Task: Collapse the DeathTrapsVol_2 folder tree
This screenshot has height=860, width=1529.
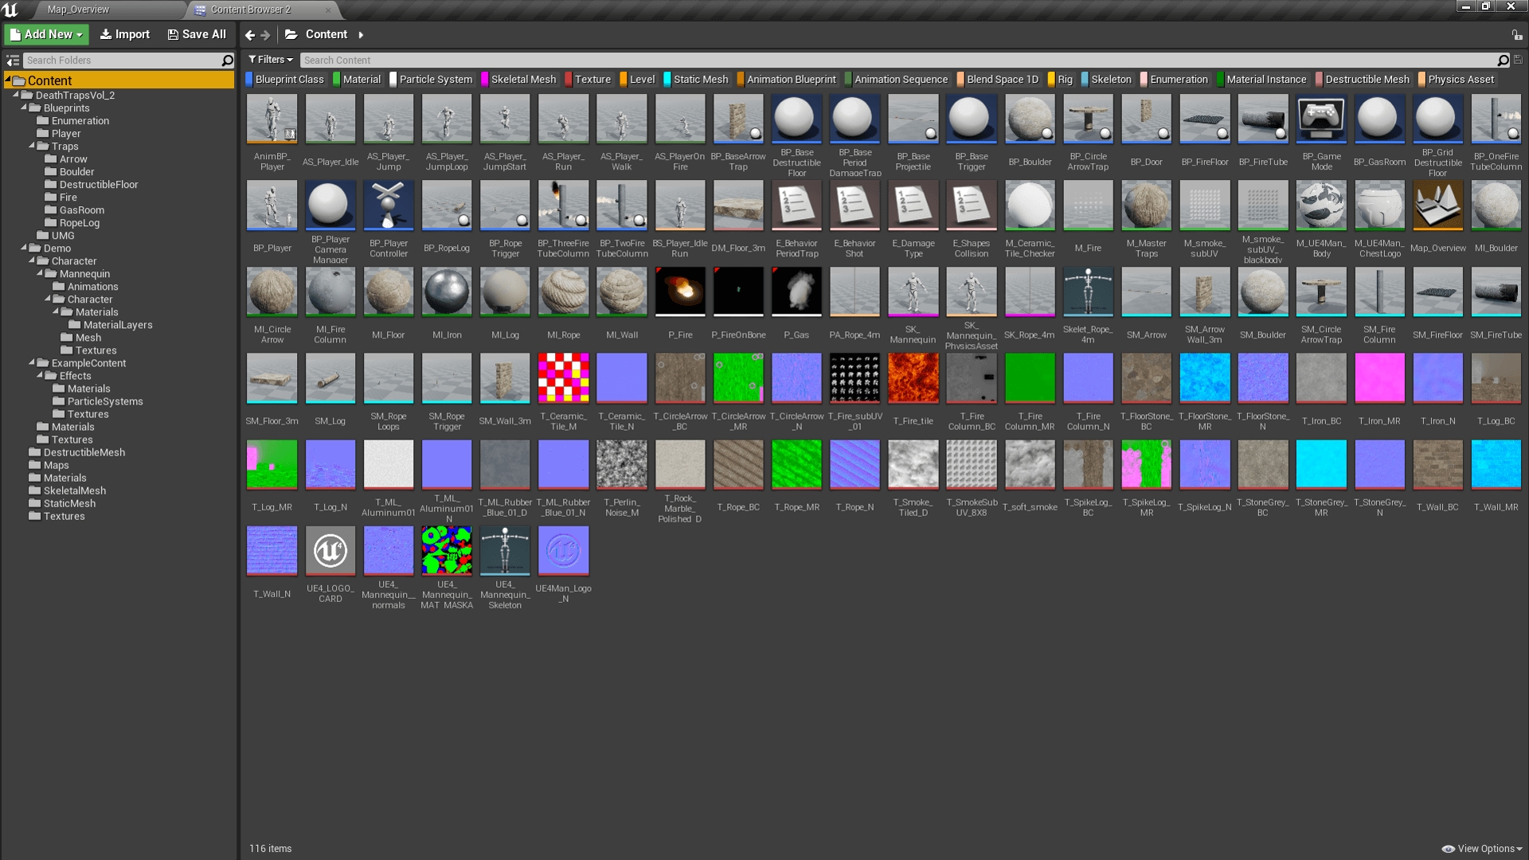Action: tap(15, 95)
